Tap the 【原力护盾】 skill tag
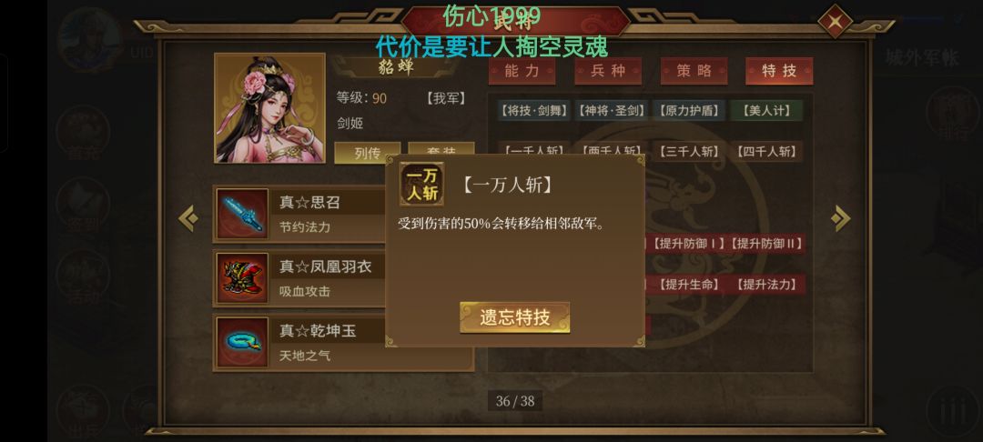983x442 pixels. point(689,111)
